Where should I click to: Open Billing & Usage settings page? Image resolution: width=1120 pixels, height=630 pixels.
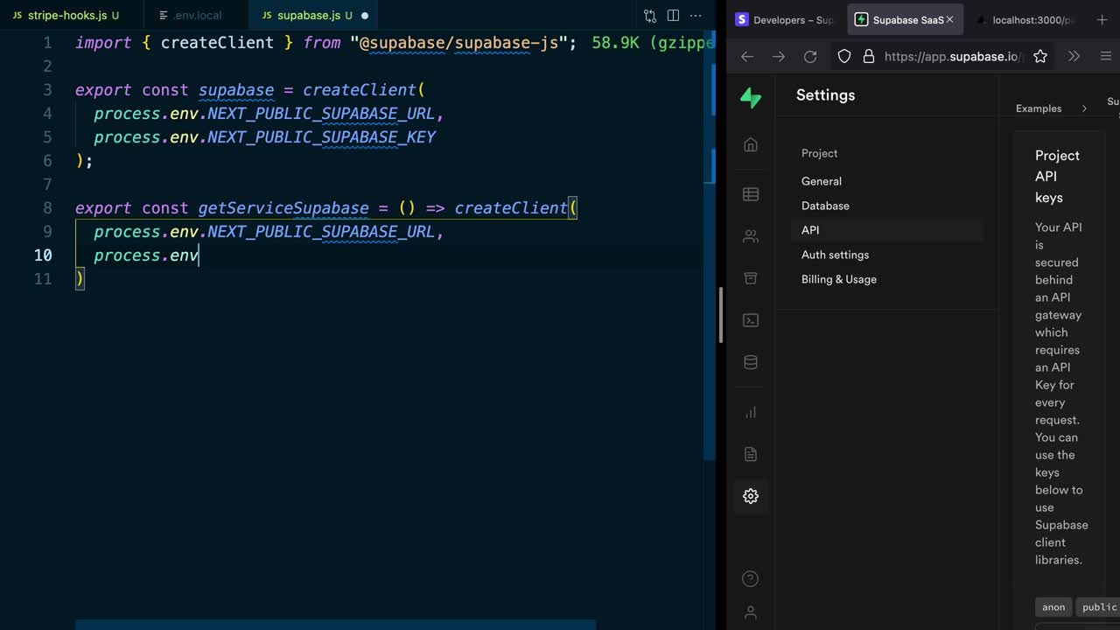point(838,279)
